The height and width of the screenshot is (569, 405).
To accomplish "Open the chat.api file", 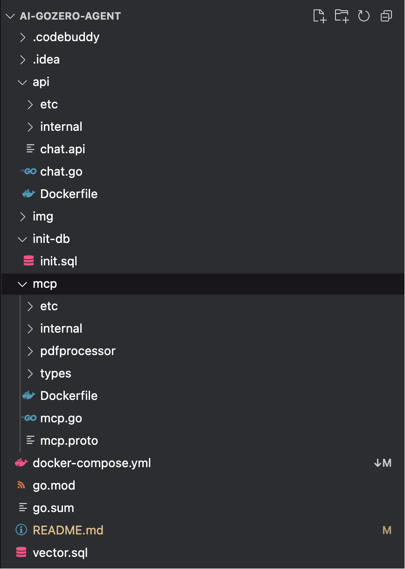I will [63, 149].
